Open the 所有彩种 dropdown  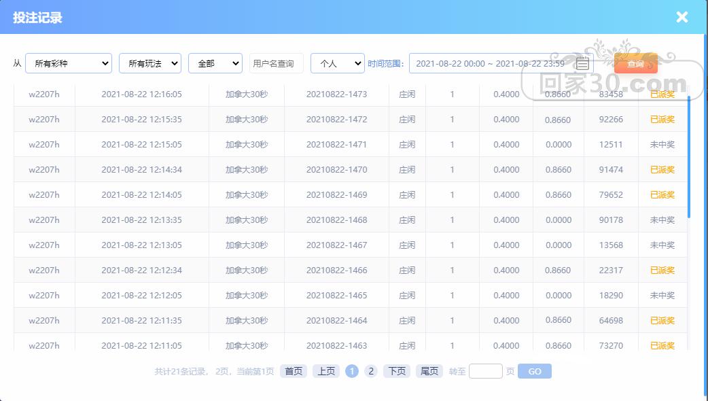68,63
